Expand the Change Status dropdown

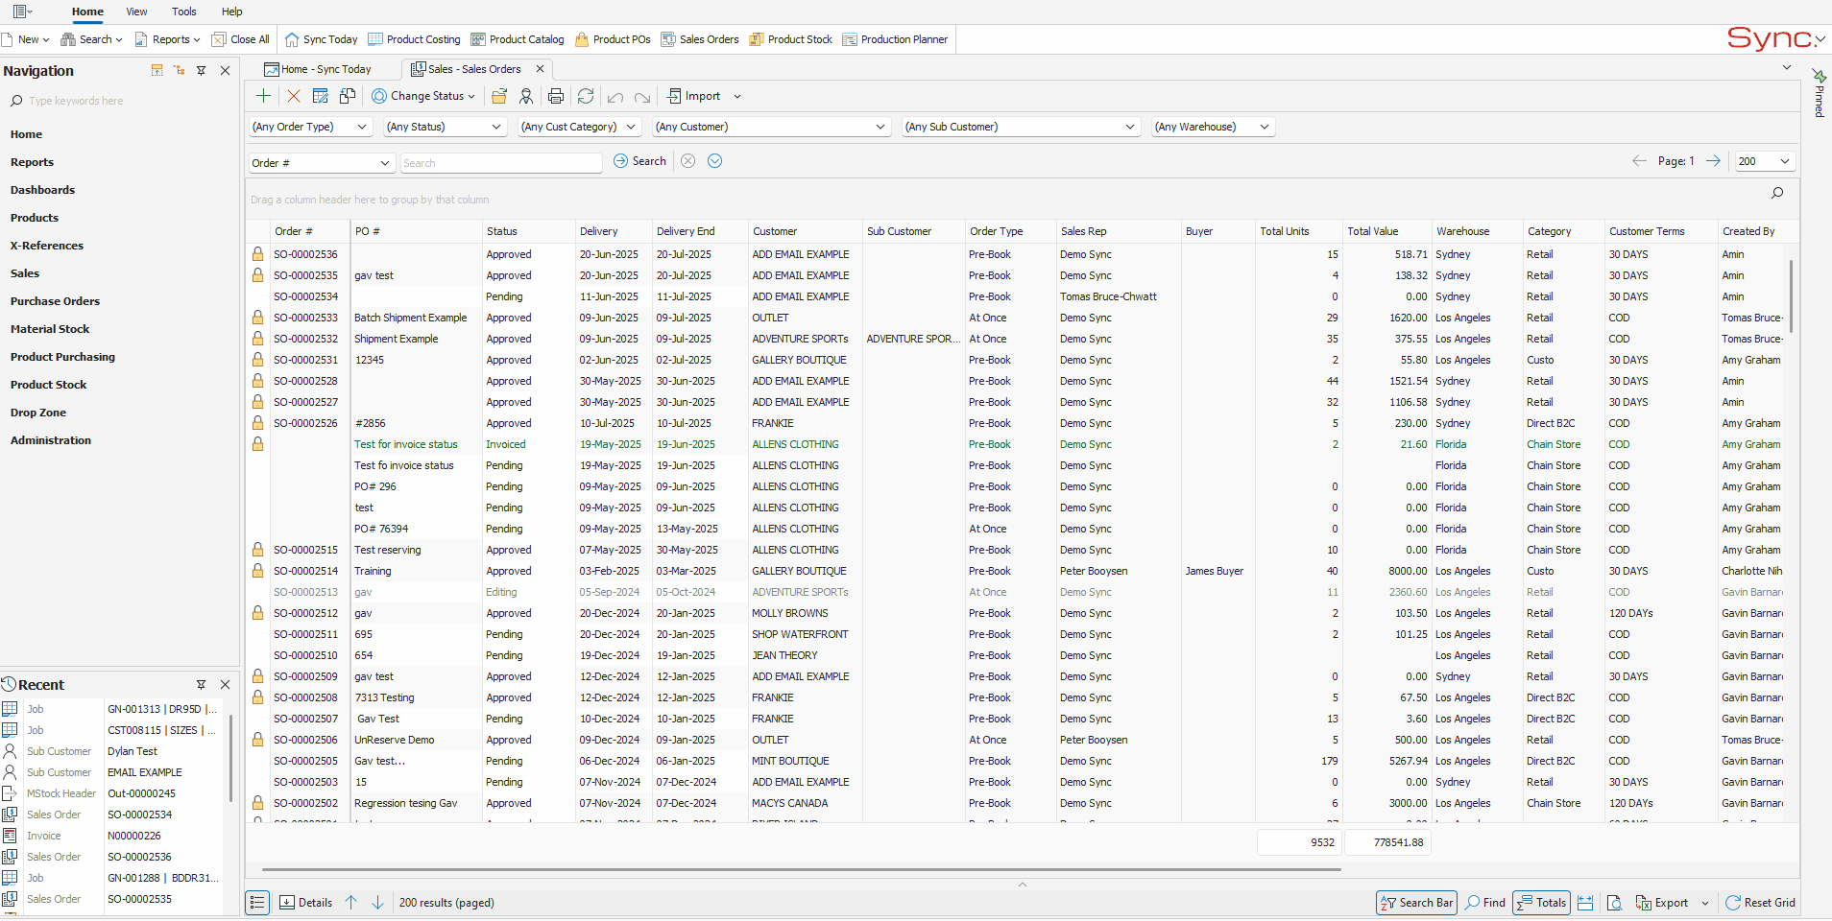(x=472, y=96)
